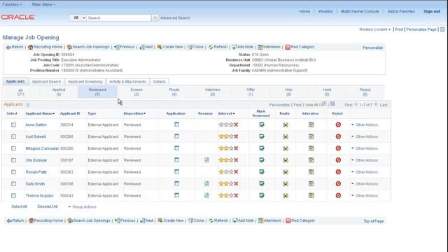Open the Main Menu dropdown
Viewport: 448px width, 252px height.
pyautogui.click(x=43, y=4)
